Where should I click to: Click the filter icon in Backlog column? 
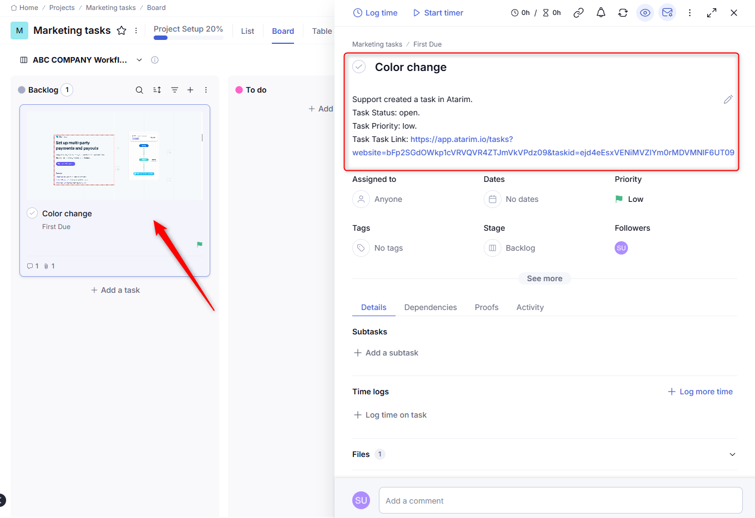click(x=175, y=90)
